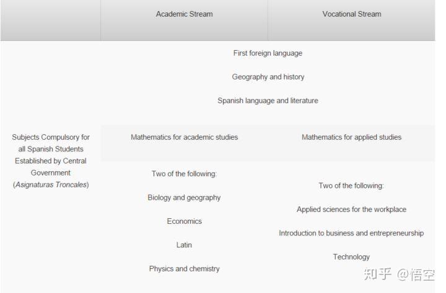Click the Biology and geography entry
This screenshot has height=293, width=446.
pyautogui.click(x=184, y=198)
